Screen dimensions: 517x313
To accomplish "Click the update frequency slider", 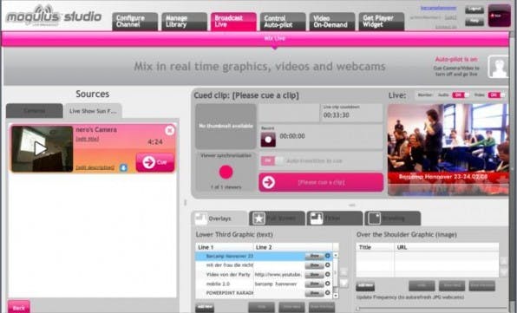I will [x=432, y=309].
